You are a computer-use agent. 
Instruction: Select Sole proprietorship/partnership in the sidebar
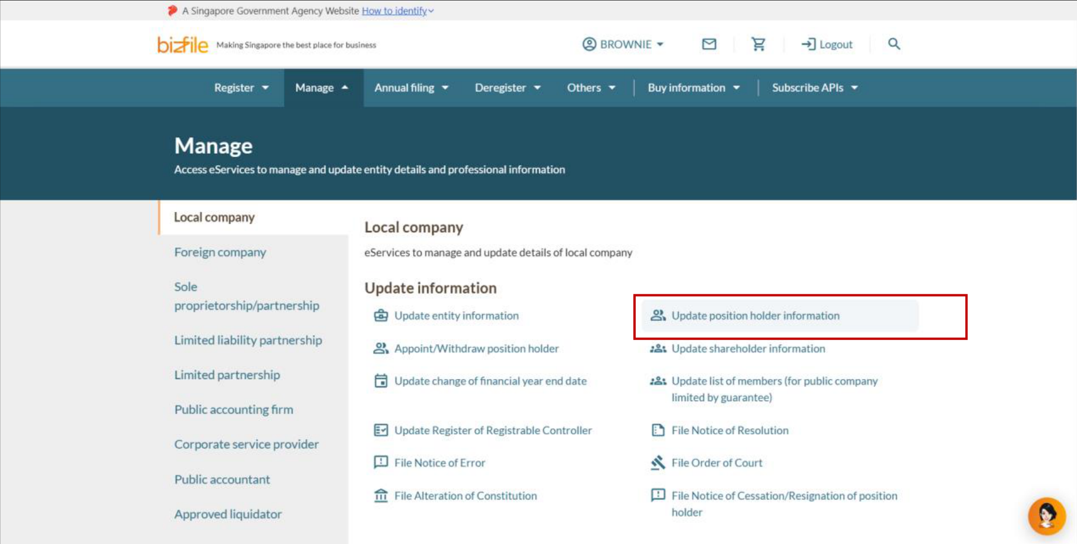[246, 296]
